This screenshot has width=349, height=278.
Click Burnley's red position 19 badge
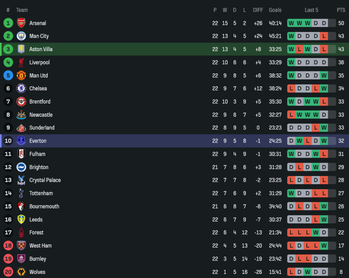[x=8, y=259]
